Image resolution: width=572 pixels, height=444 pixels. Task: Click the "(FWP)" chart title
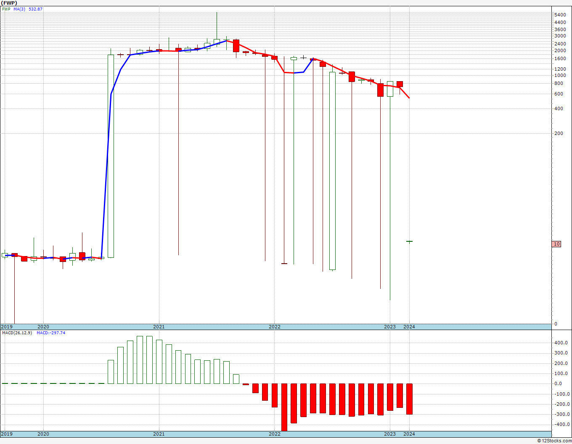point(9,3)
